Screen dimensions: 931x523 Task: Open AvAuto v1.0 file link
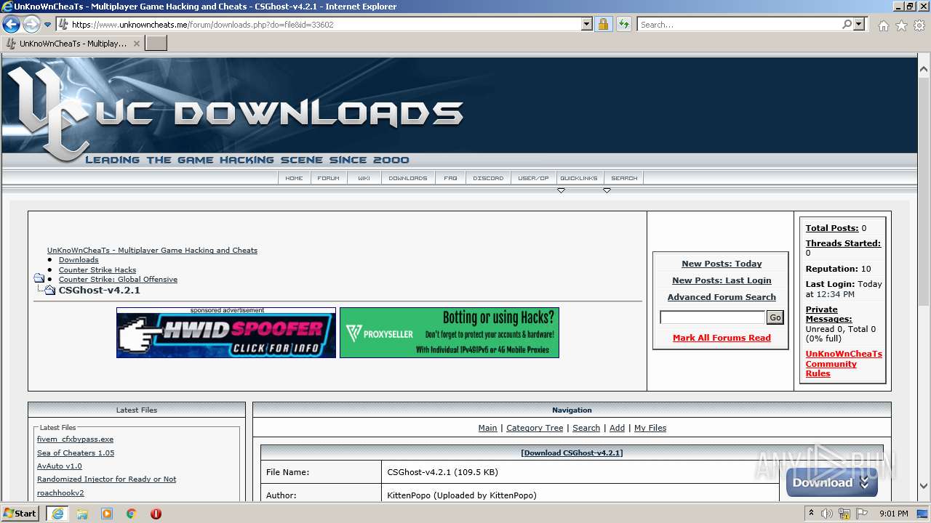pyautogui.click(x=60, y=466)
